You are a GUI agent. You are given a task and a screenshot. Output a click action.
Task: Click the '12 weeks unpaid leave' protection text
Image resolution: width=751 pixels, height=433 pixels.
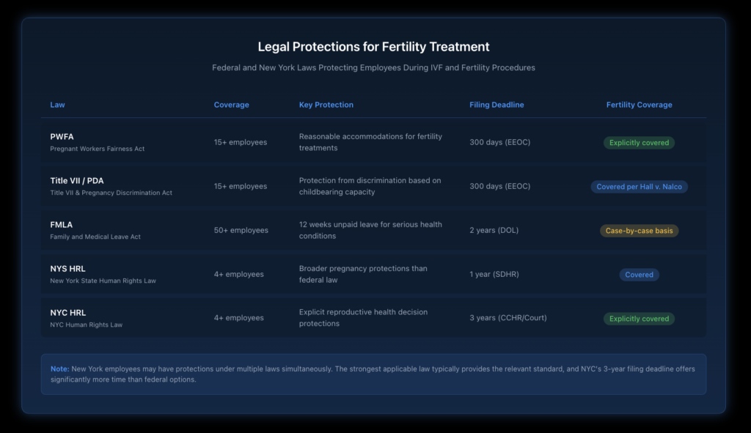coord(370,230)
